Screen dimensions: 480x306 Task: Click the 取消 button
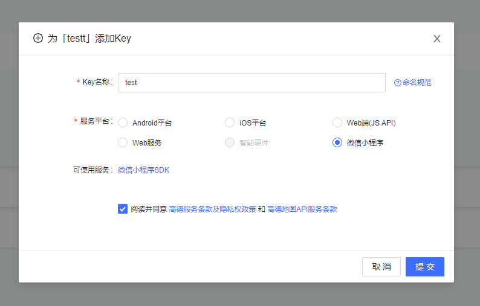pos(381,267)
